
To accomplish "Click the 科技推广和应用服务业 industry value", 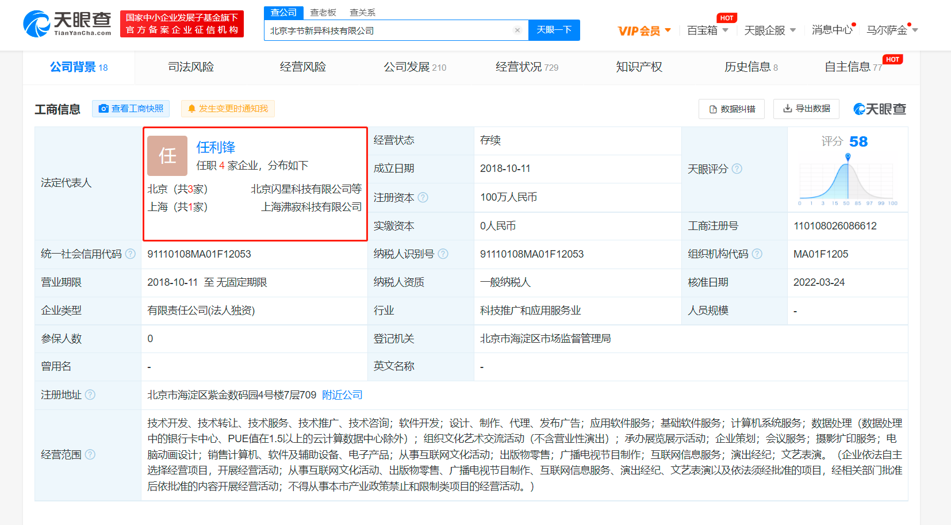I will pyautogui.click(x=530, y=311).
